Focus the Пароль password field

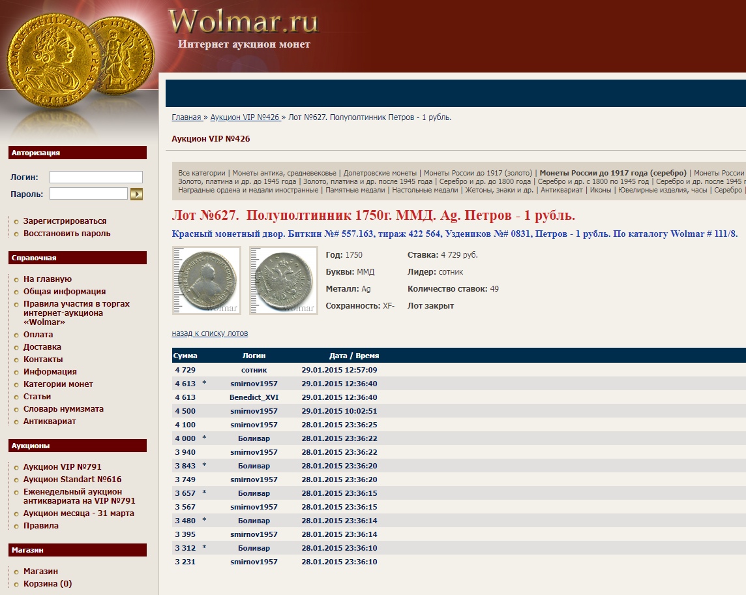coord(89,194)
